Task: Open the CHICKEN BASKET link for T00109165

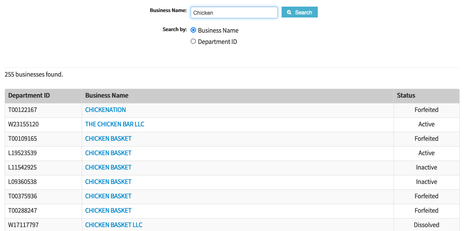Action: click(x=108, y=138)
